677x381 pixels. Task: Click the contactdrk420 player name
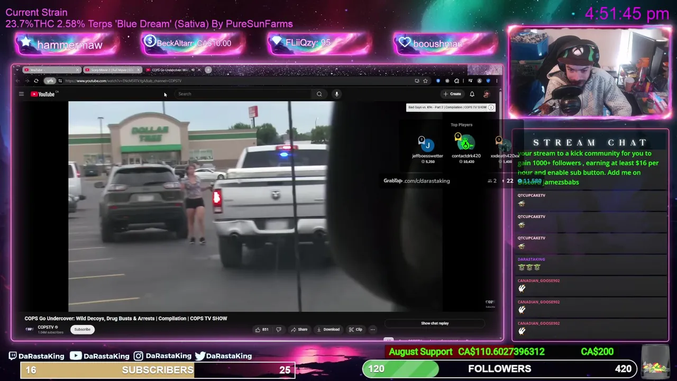tap(466, 156)
